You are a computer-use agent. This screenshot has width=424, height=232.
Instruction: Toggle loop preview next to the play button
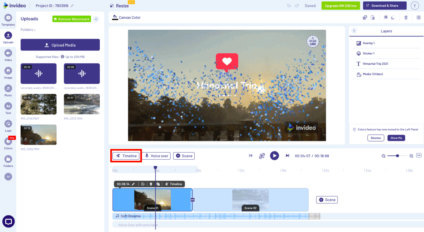pyautogui.click(x=262, y=155)
